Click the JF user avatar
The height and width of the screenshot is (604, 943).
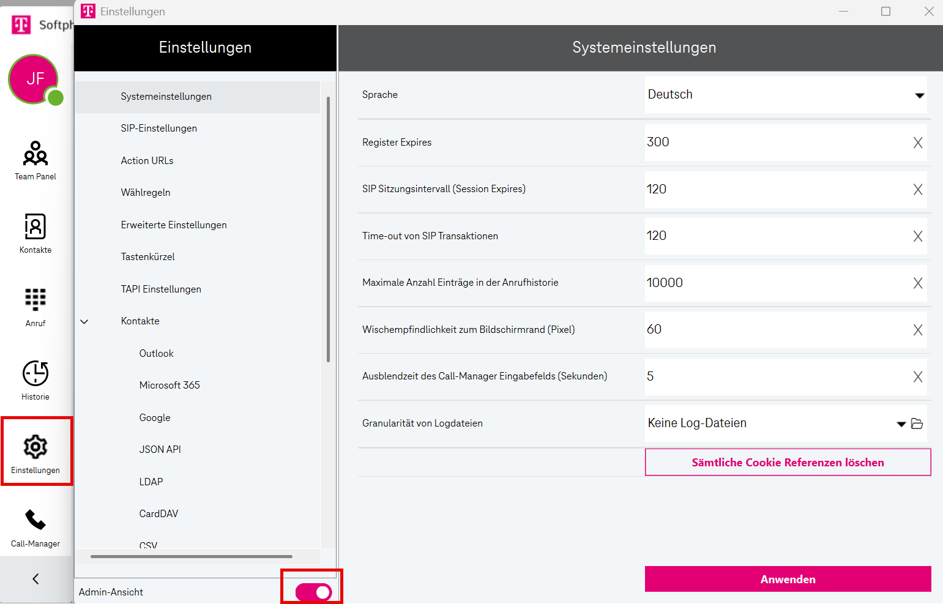(x=34, y=79)
